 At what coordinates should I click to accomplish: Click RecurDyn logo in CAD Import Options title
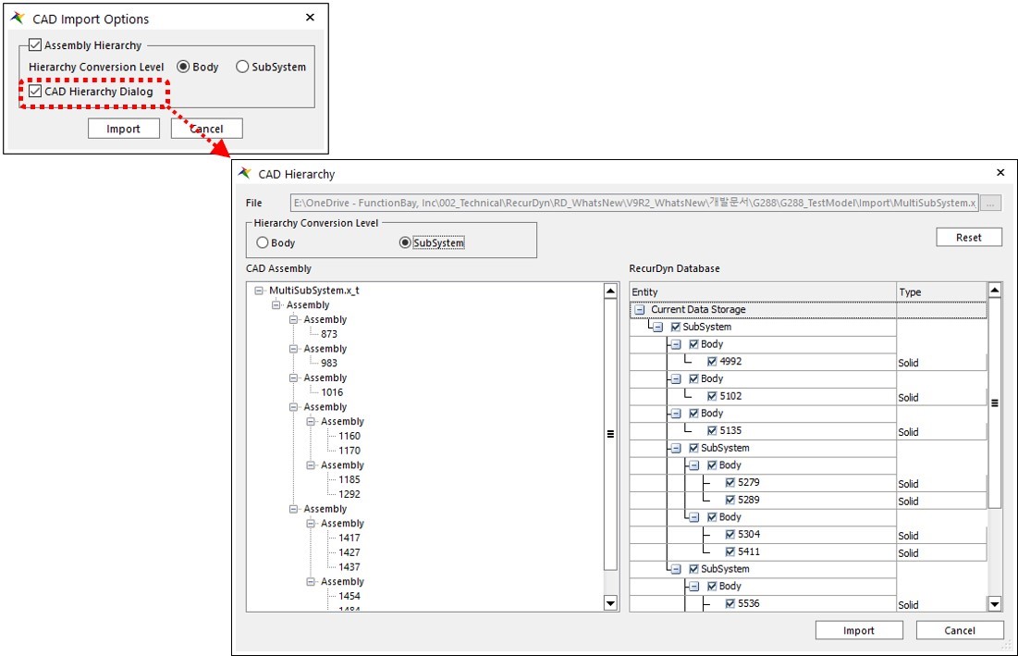(x=18, y=19)
